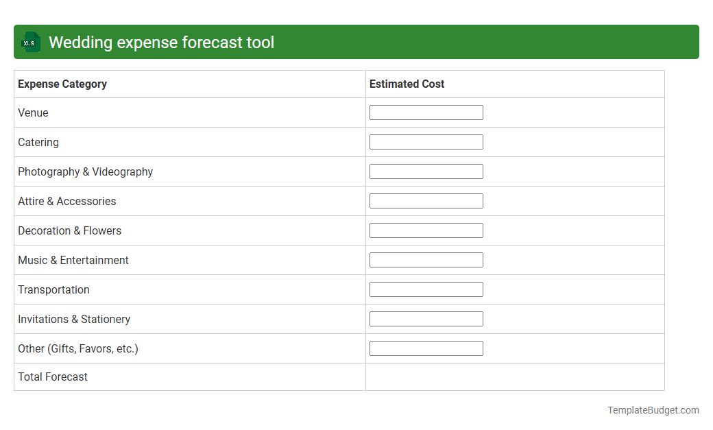Click the XLS file icon in the header
This screenshot has width=713, height=430.
pyautogui.click(x=30, y=42)
